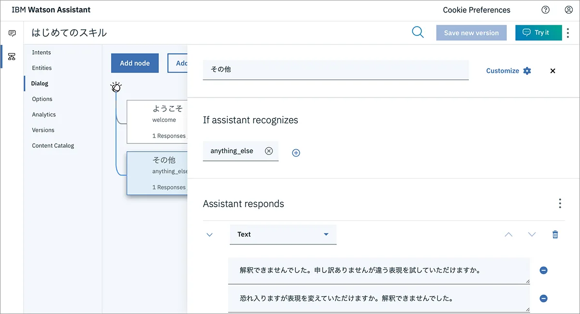Viewport: 580px width, 314px height.
Task: Open the Options section
Action: point(42,99)
